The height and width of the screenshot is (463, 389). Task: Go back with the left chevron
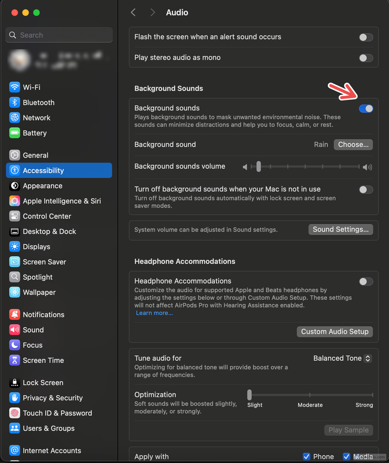click(x=133, y=12)
